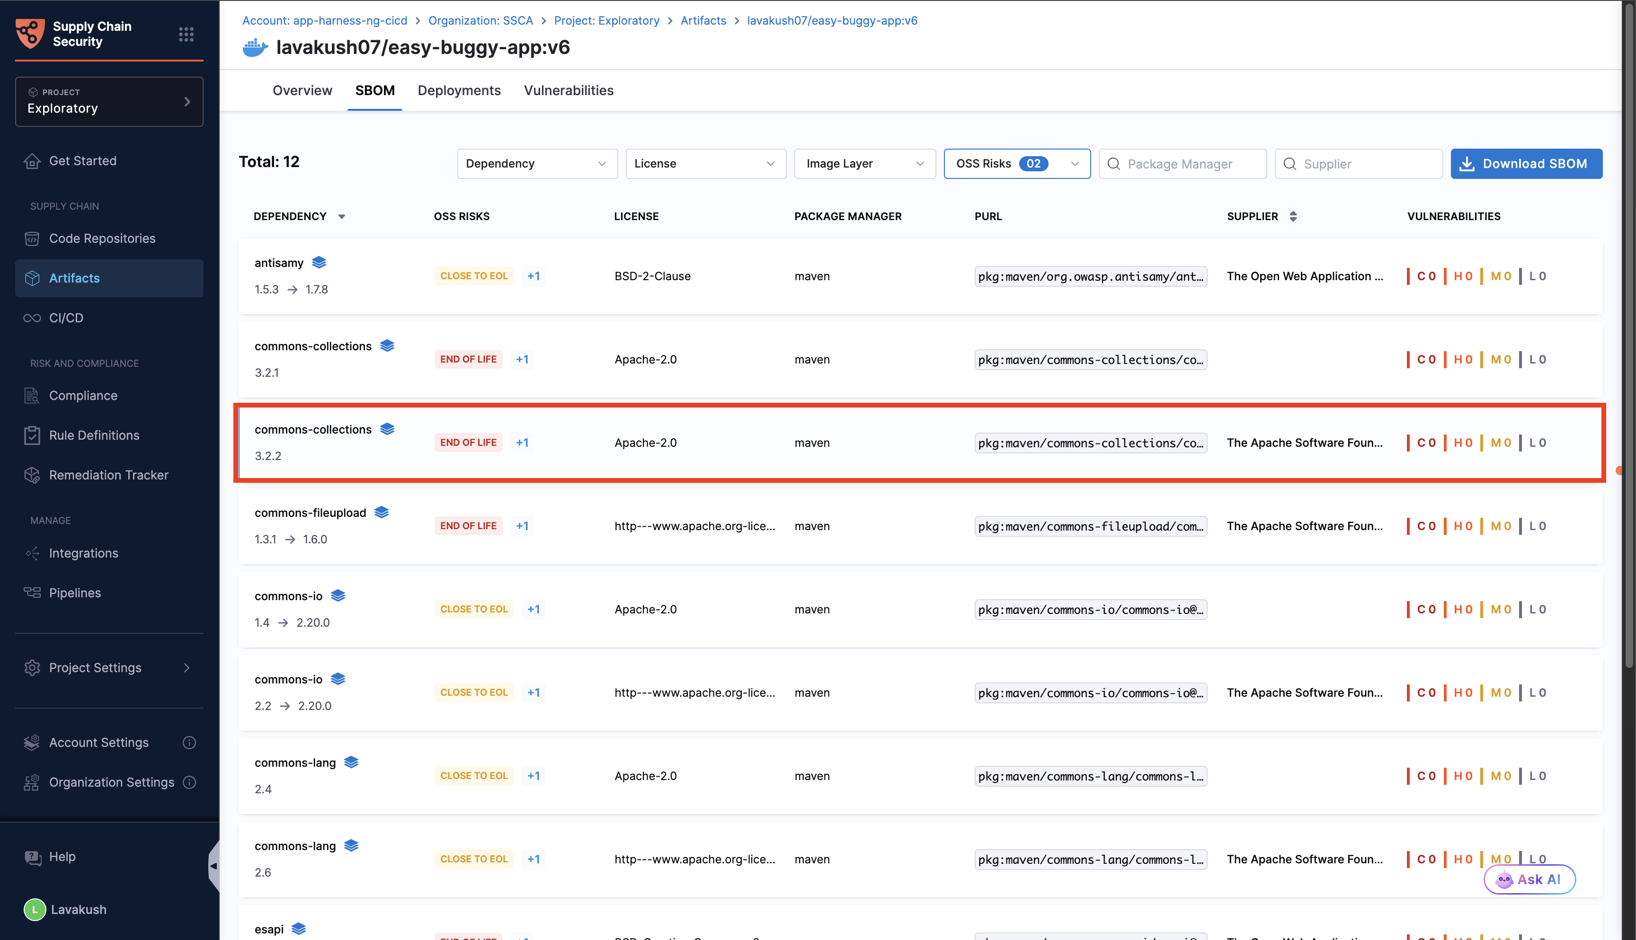Expand the OSS Risks filter dropdown
1636x940 pixels.
click(x=1016, y=164)
